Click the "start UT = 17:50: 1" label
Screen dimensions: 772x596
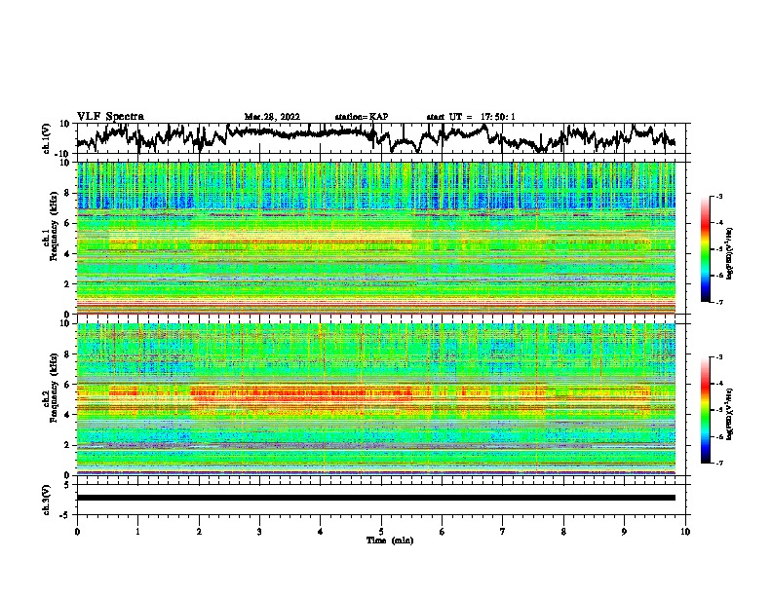pos(471,117)
